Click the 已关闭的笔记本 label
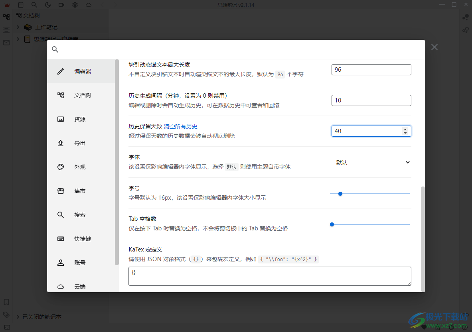Screen dimensions: 472x332 click(x=42, y=317)
